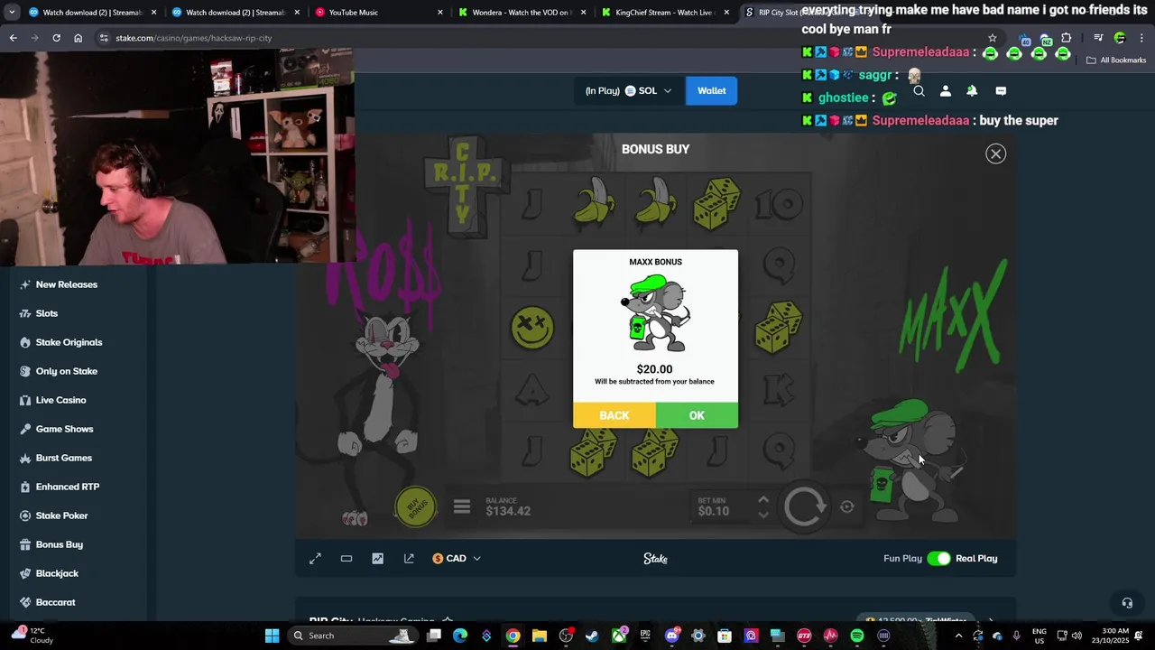Image resolution: width=1155 pixels, height=650 pixels.
Task: Close the Wondera tab
Action: (584, 13)
